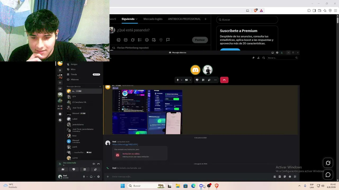Open Discord help
339x190 pixels.
(x=277, y=53)
